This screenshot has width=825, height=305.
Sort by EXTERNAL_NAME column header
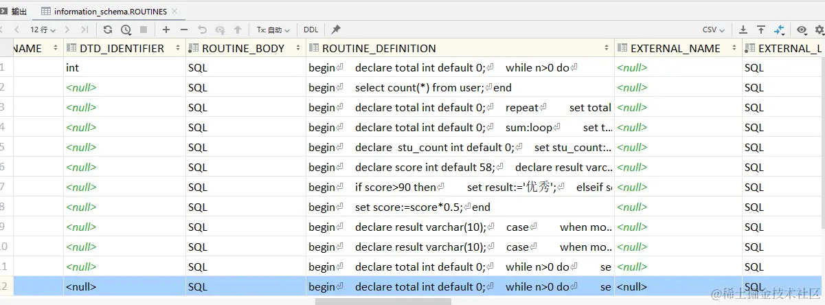pos(678,48)
